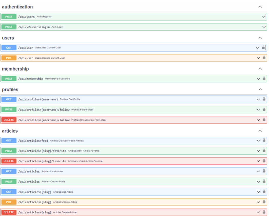Click lock icon on Profiles:Follow-User row
Image resolution: width=269 pixels, height=216 pixels.
pyautogui.click(x=264, y=109)
